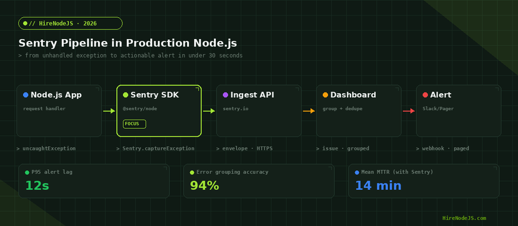Click the orange dot beside Dashboard
The image size is (518, 226).
(x=325, y=95)
